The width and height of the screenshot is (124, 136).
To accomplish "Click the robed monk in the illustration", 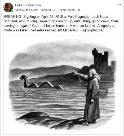I will (x=92, y=96).
